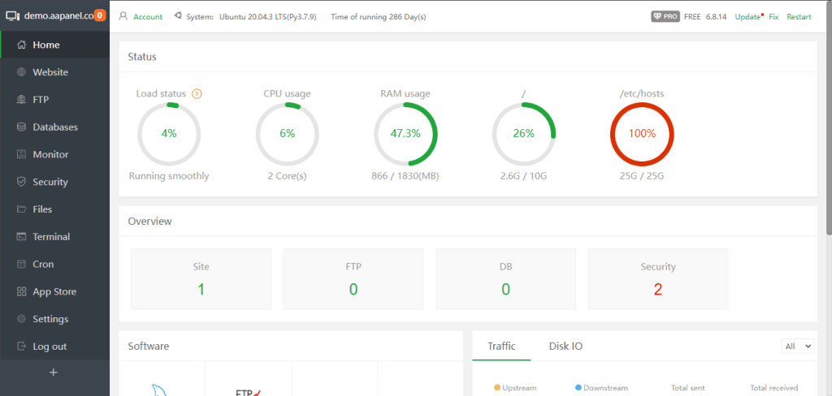Screen dimensions: 832x396
Task: Click the Total received label
Action: click(774, 388)
